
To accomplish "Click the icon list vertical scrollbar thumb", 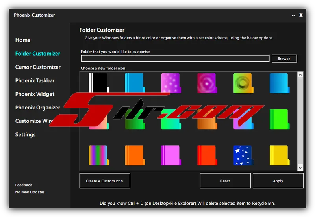I will click(x=300, y=121).
